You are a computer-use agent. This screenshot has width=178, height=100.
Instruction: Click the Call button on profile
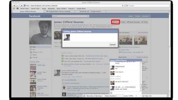point(115,22)
